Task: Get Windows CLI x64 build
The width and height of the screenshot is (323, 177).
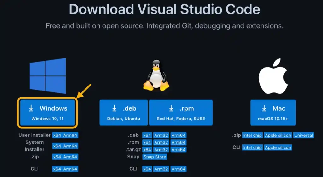Action: [x=57, y=169]
